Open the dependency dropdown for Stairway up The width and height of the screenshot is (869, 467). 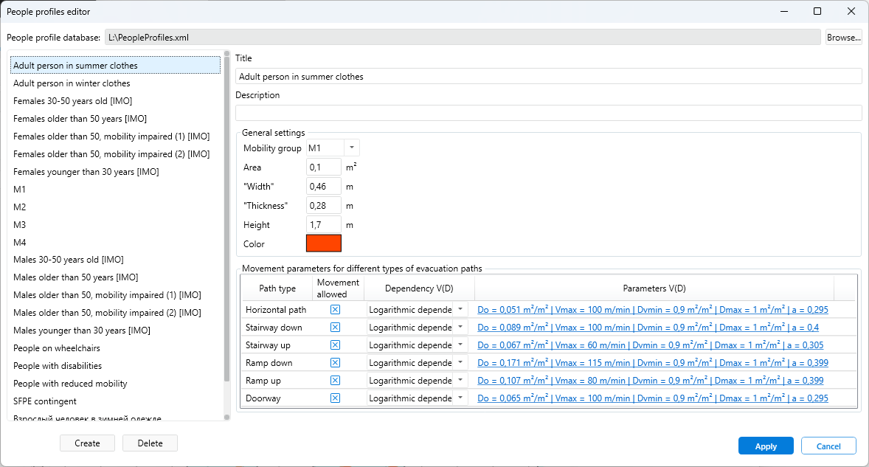tap(460, 345)
